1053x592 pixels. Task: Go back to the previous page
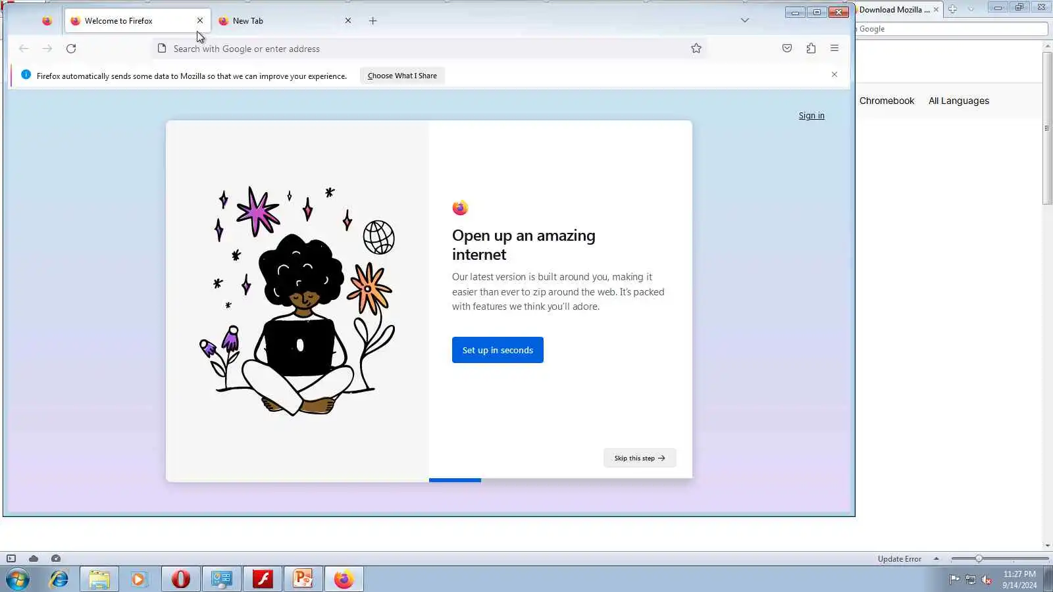[24, 49]
